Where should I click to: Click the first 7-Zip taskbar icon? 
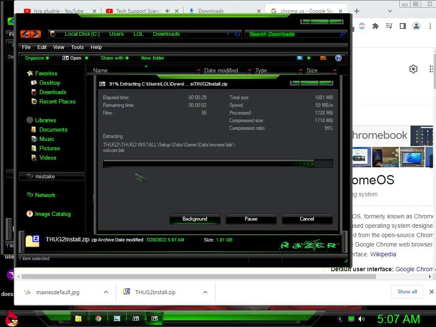[136, 318]
